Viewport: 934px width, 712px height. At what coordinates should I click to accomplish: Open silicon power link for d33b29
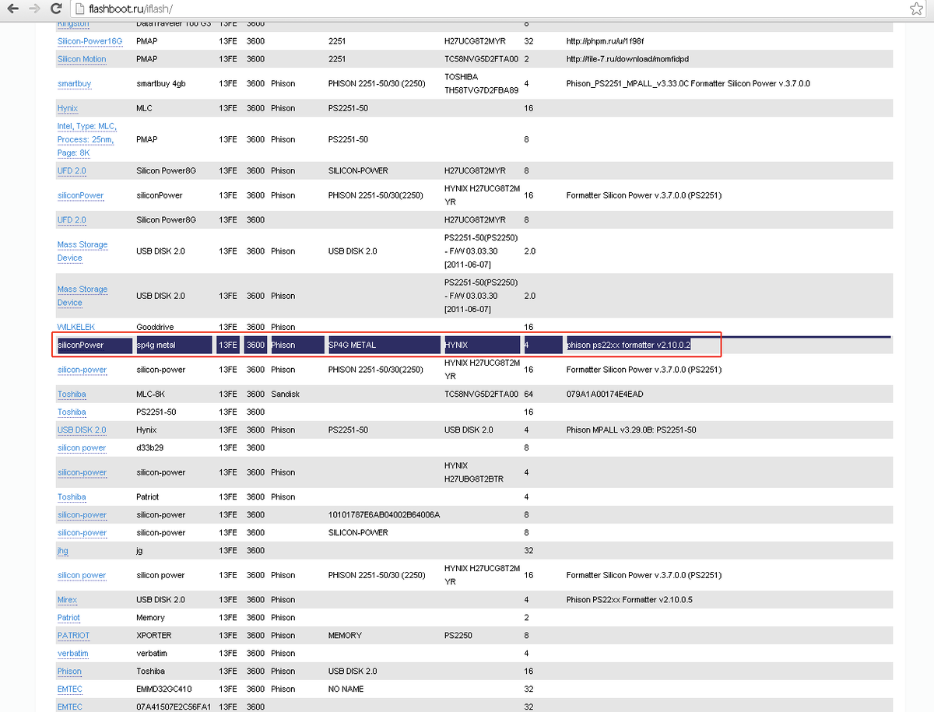click(x=82, y=447)
